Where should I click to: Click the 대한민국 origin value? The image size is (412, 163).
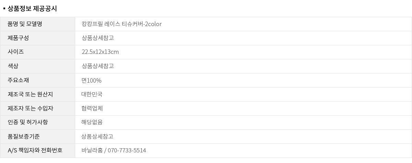click(92, 94)
